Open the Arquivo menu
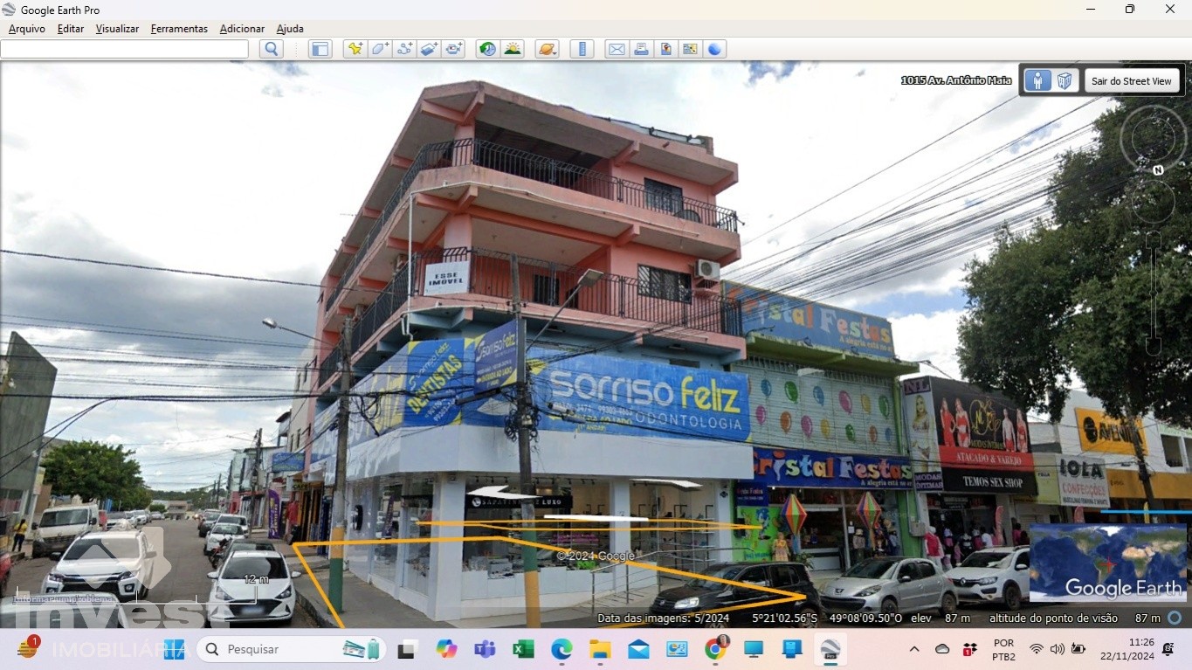This screenshot has height=670, width=1192. [x=27, y=29]
